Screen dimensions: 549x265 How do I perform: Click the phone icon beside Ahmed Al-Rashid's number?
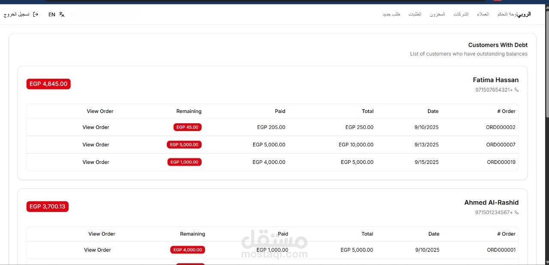(517, 212)
